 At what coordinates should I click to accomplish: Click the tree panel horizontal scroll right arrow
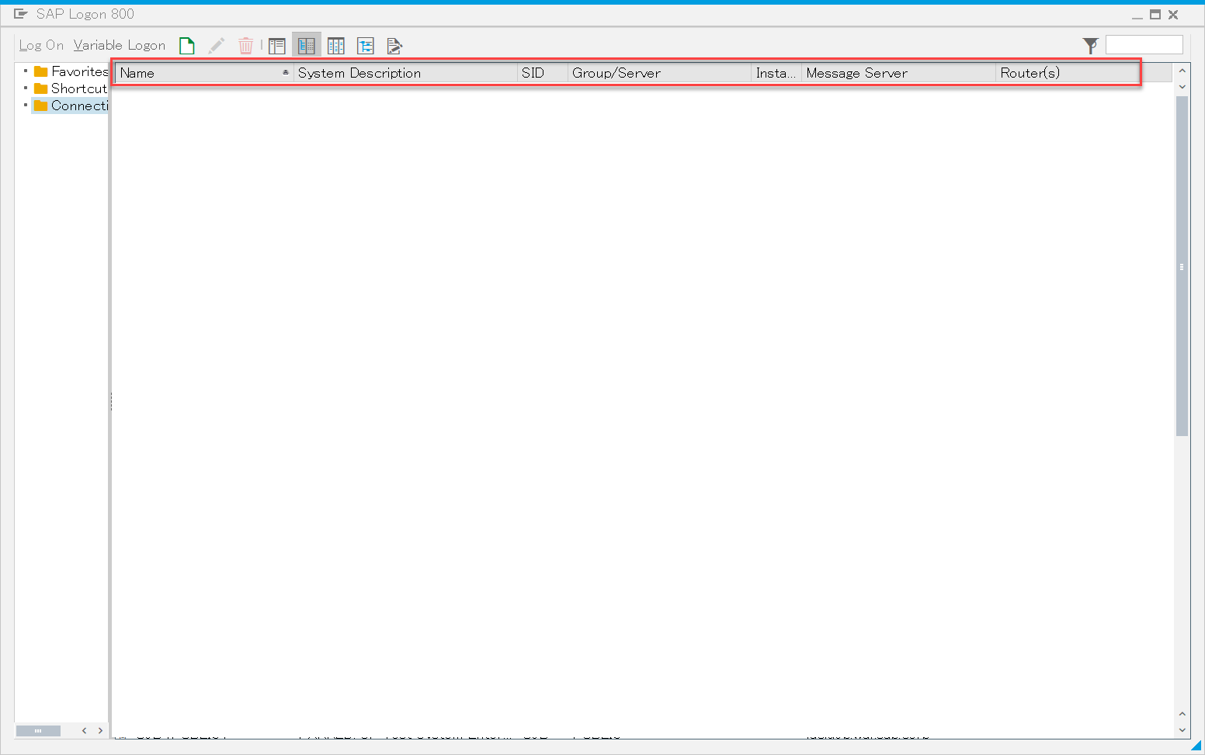[100, 730]
